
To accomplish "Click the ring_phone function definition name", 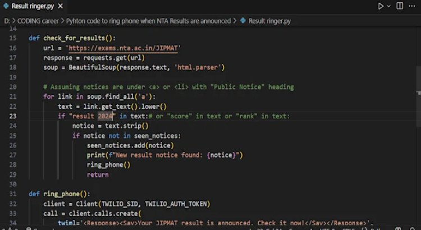I will point(62,194).
